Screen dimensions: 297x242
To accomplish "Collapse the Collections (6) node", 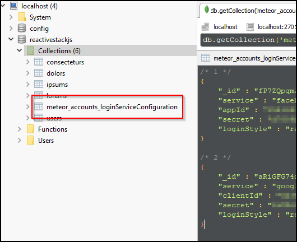I will coord(19,50).
